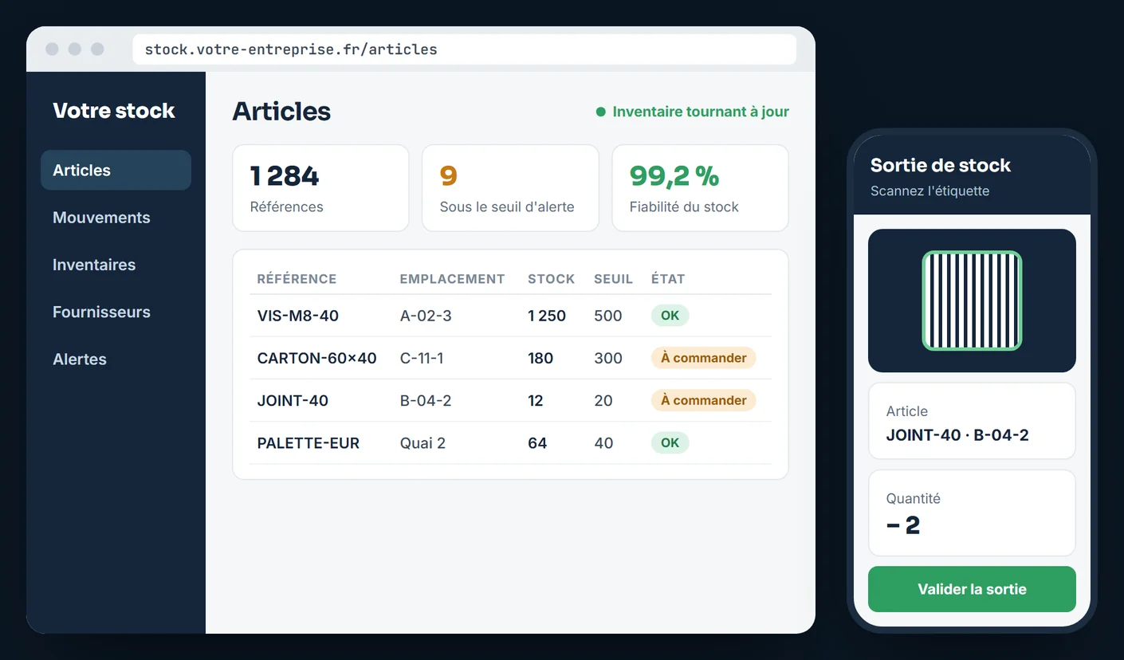Screen dimensions: 1124x660
Task: Click the green inventory status dot
Action: click(x=601, y=112)
